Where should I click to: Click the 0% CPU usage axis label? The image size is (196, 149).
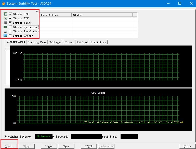pos(15,123)
